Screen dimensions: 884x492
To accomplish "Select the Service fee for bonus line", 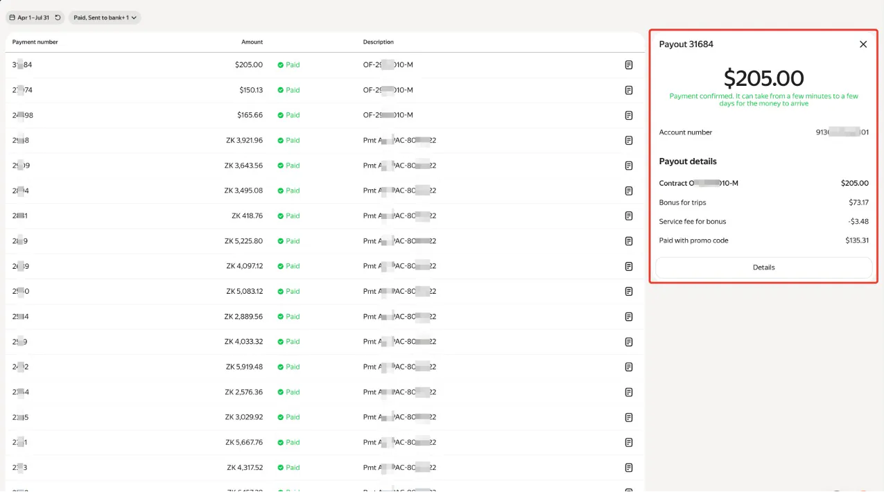I will [x=763, y=222].
